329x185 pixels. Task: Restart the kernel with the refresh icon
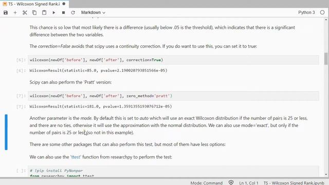(x=73, y=12)
